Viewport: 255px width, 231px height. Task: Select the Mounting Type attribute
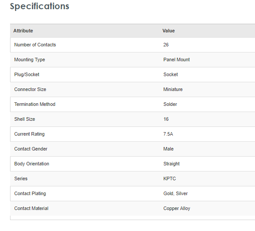pyautogui.click(x=29, y=59)
